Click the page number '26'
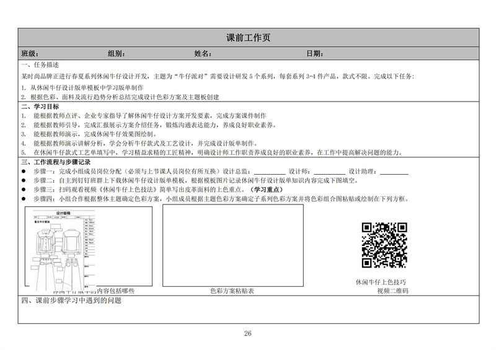Screen dimensions: 496x350 click(247, 333)
